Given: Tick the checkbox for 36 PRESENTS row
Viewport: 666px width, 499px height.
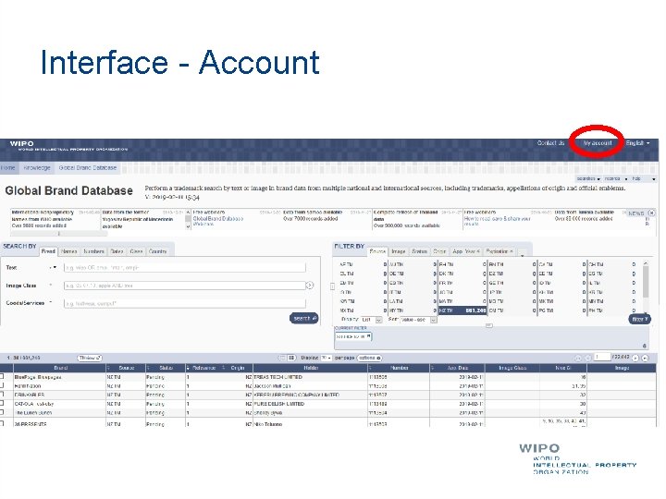Looking at the screenshot, I should tap(2, 423).
